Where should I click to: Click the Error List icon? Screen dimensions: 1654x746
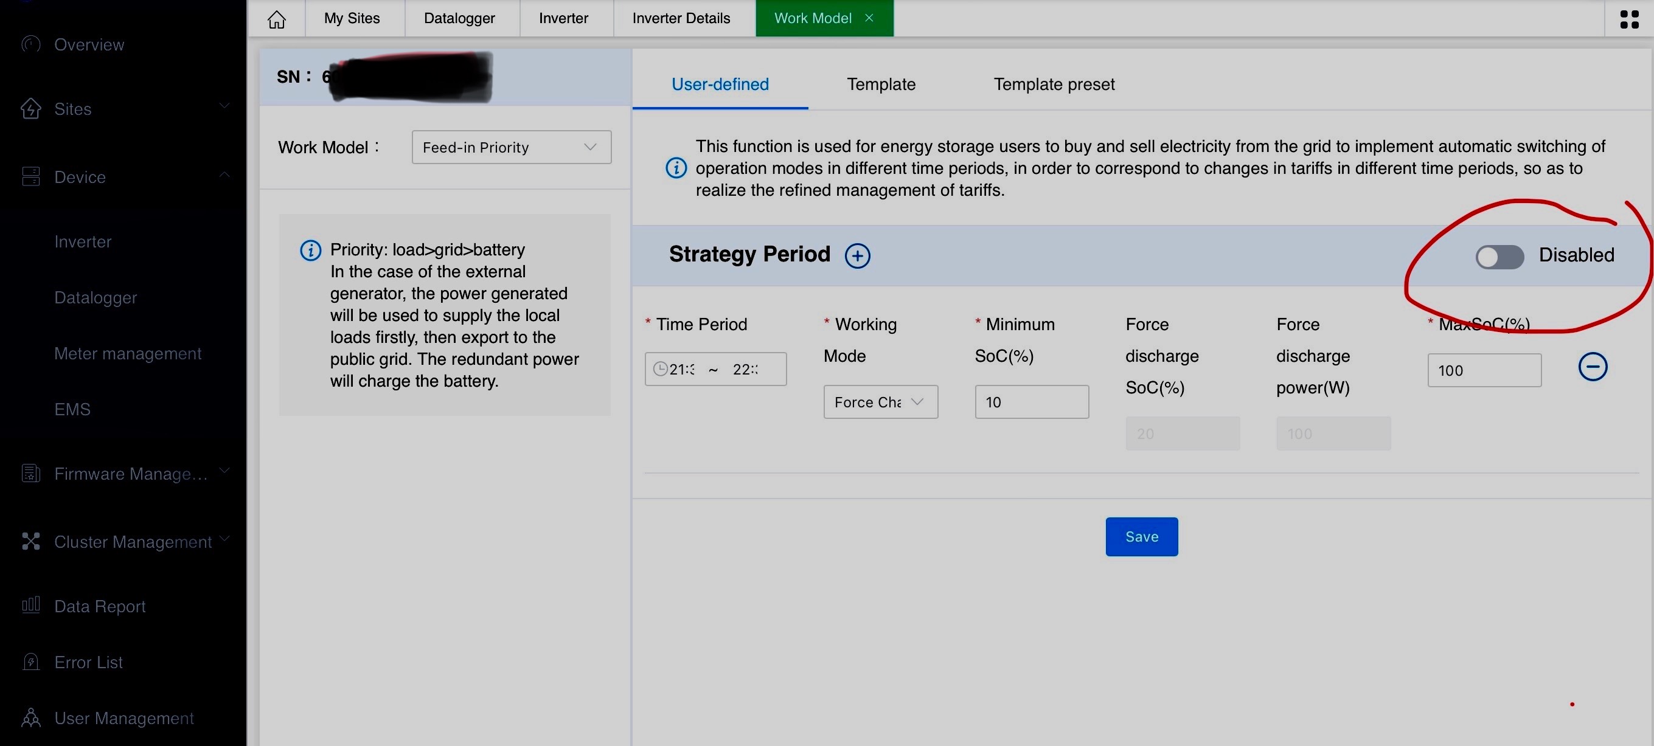tap(31, 662)
